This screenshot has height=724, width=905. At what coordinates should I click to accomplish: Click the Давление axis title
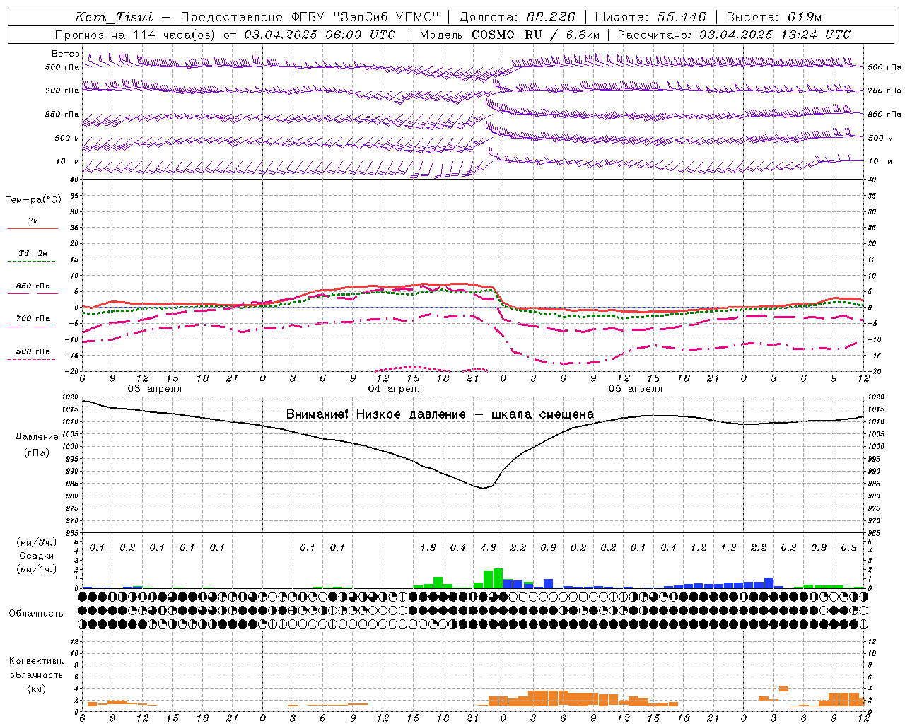coord(37,436)
